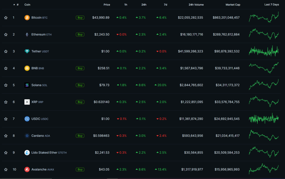Open the Ethereum ETH coin link

[41, 34]
